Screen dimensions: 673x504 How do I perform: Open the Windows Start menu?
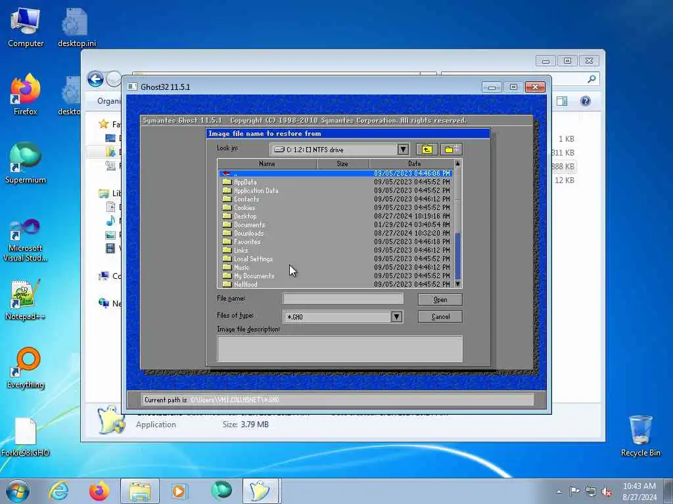pyautogui.click(x=18, y=491)
